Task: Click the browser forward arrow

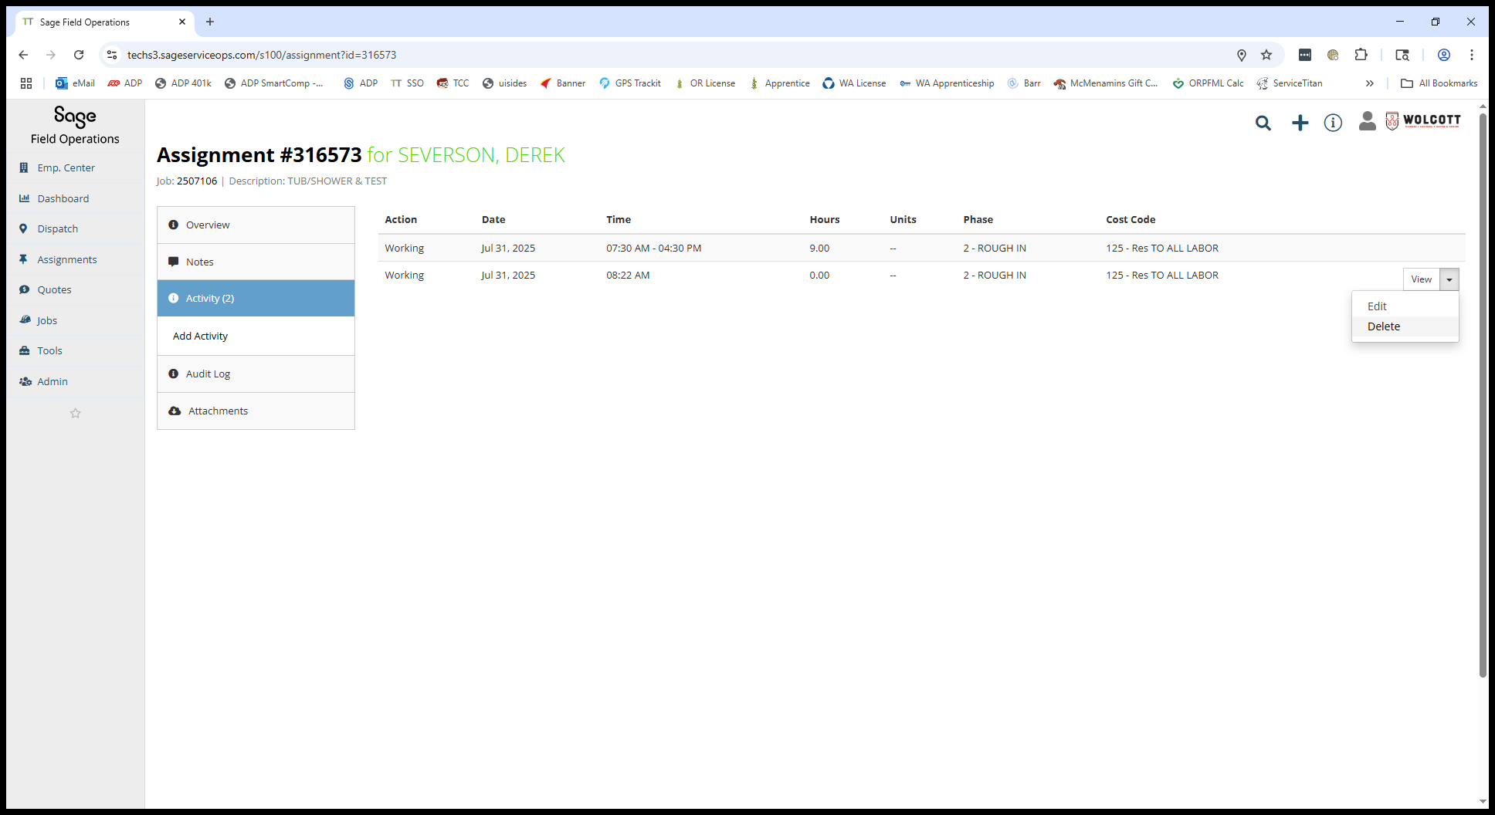Action: pyautogui.click(x=51, y=55)
